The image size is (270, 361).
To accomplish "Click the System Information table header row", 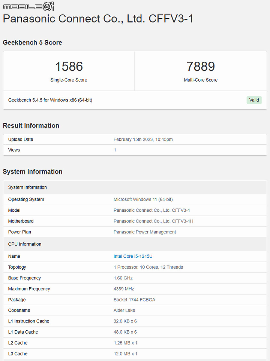I will pyautogui.click(x=135, y=187).
